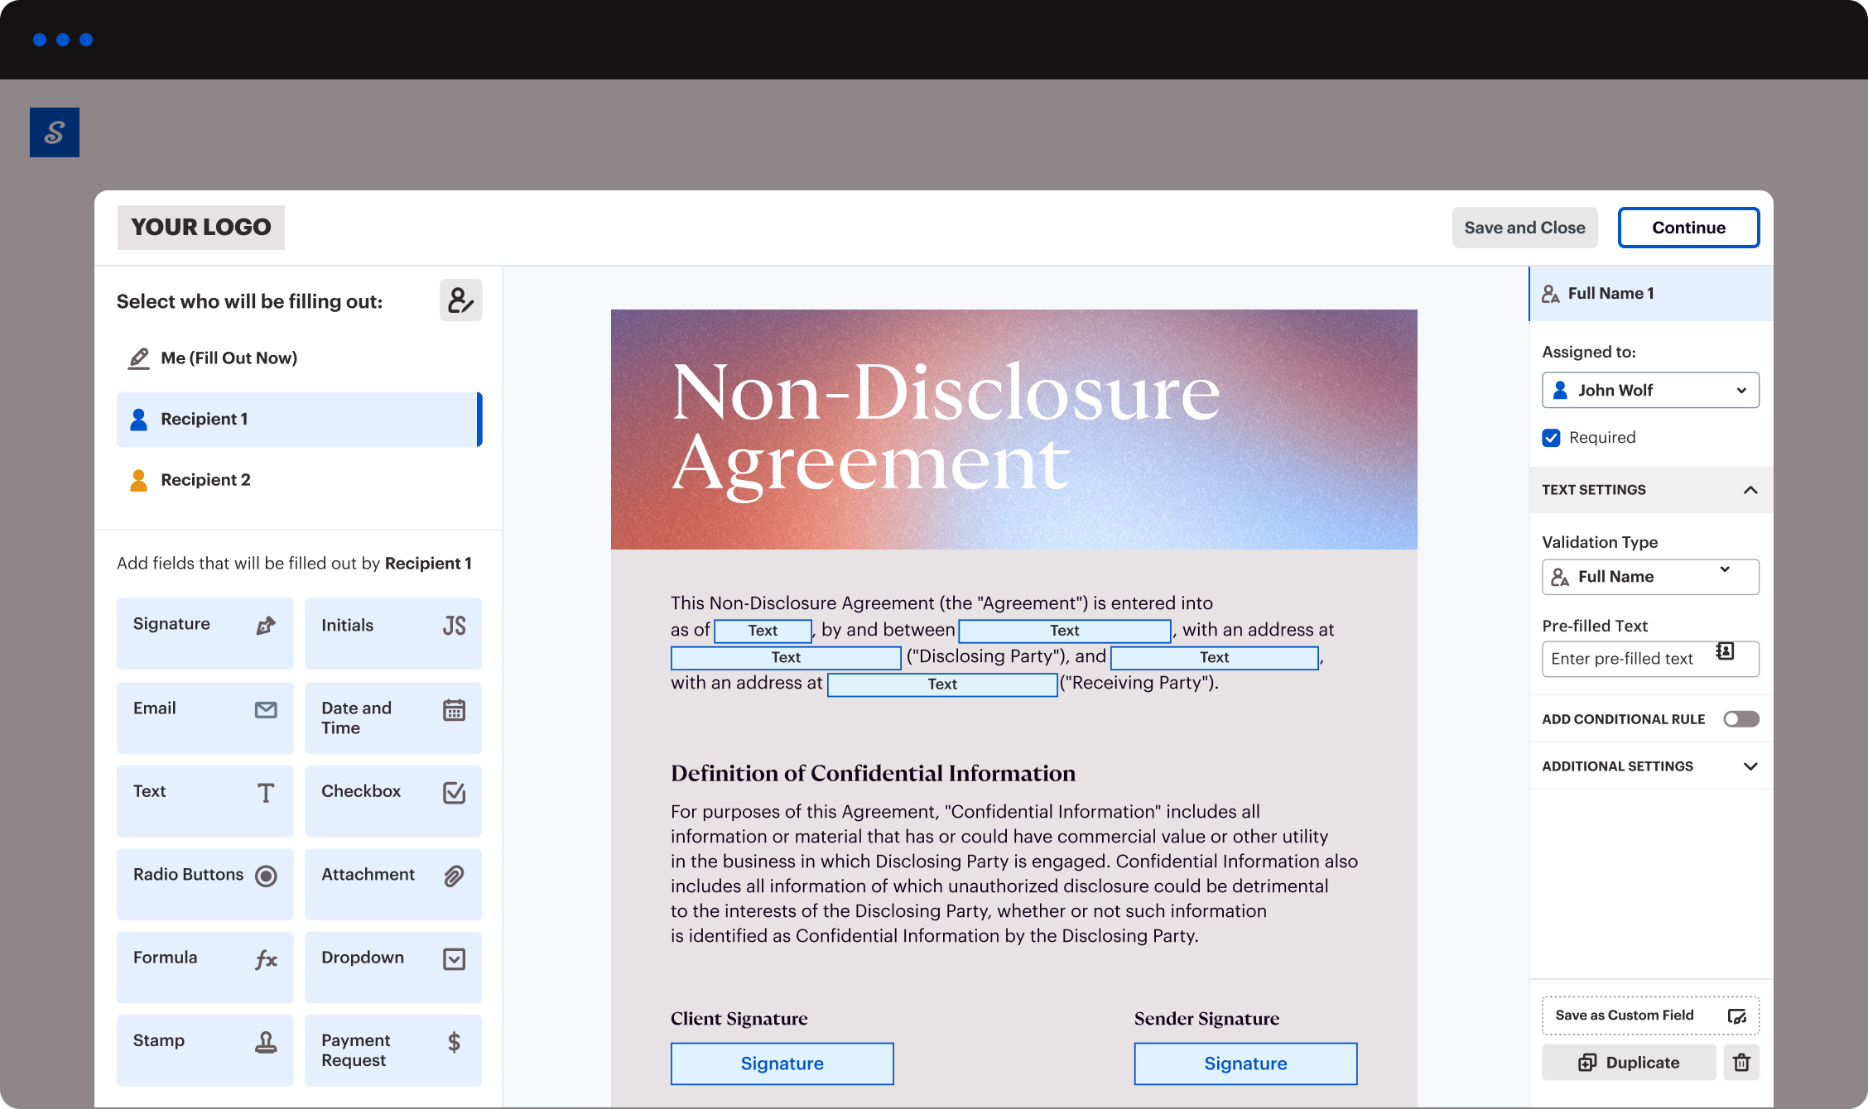Uncheck the Required checkbox
Image resolution: width=1868 pixels, height=1109 pixels.
[x=1551, y=438]
